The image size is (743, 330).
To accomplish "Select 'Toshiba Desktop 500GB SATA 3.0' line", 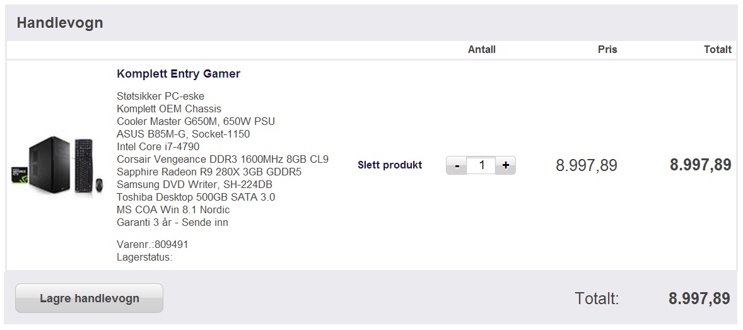I will tap(196, 197).
